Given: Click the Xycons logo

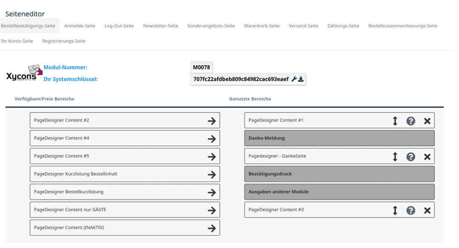Looking at the screenshot, I should point(24,73).
